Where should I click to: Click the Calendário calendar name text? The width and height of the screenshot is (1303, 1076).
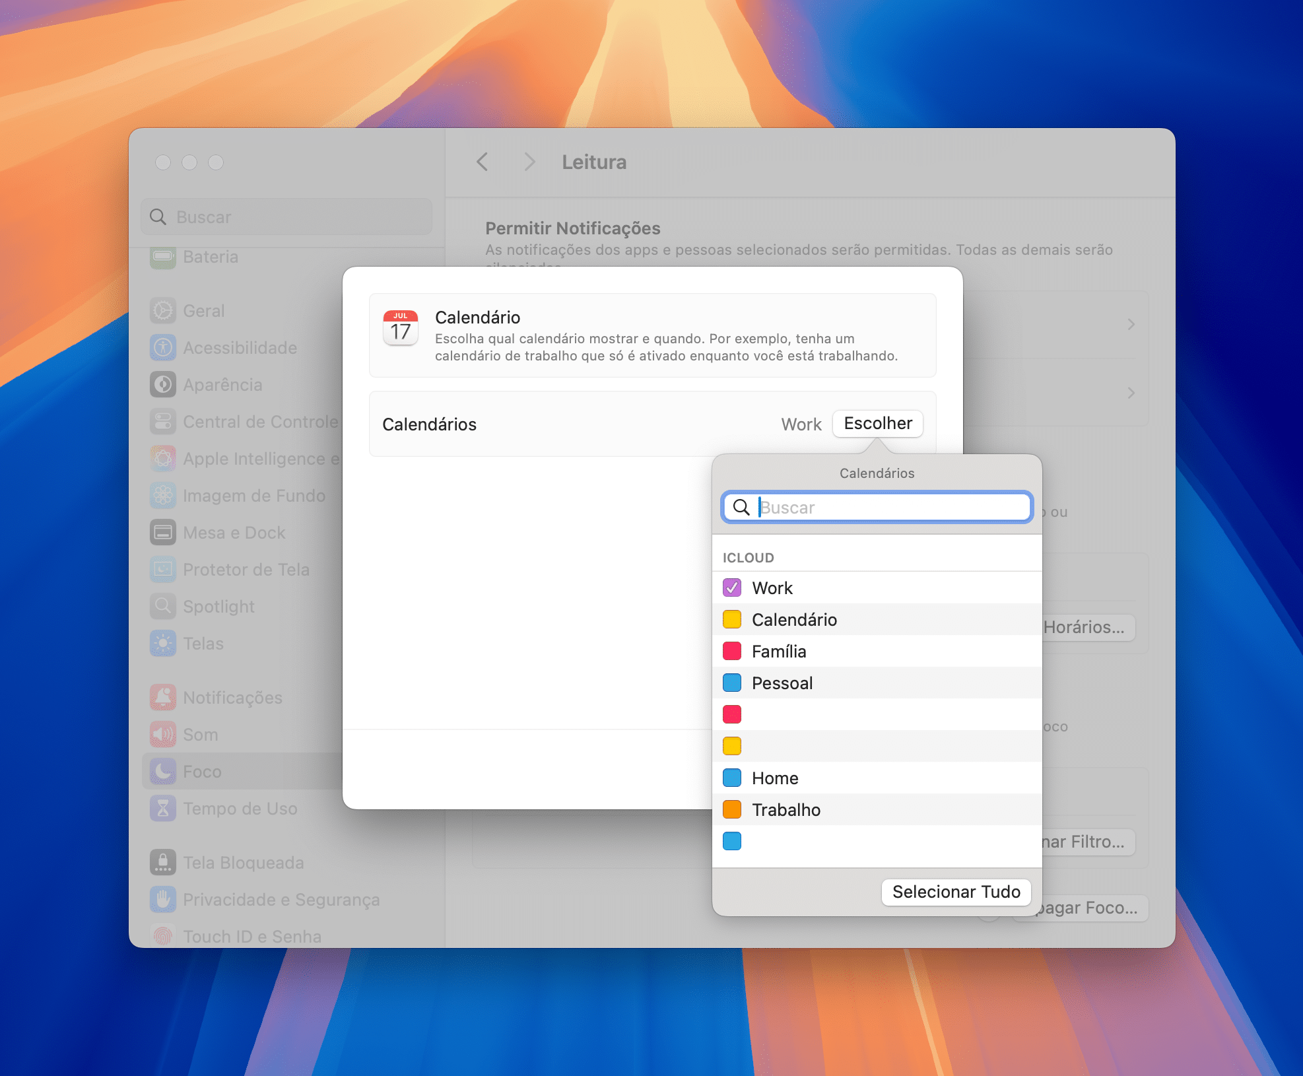794,619
